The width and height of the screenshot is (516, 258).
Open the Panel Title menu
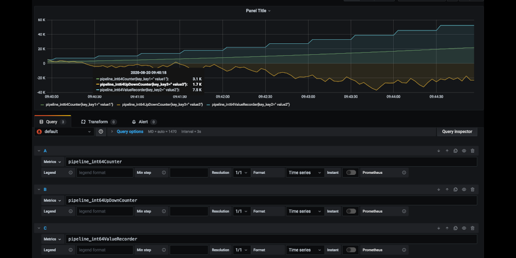pyautogui.click(x=259, y=10)
